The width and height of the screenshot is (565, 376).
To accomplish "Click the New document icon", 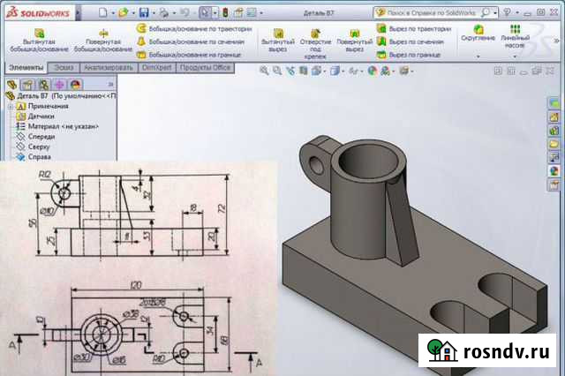I will pos(103,13).
